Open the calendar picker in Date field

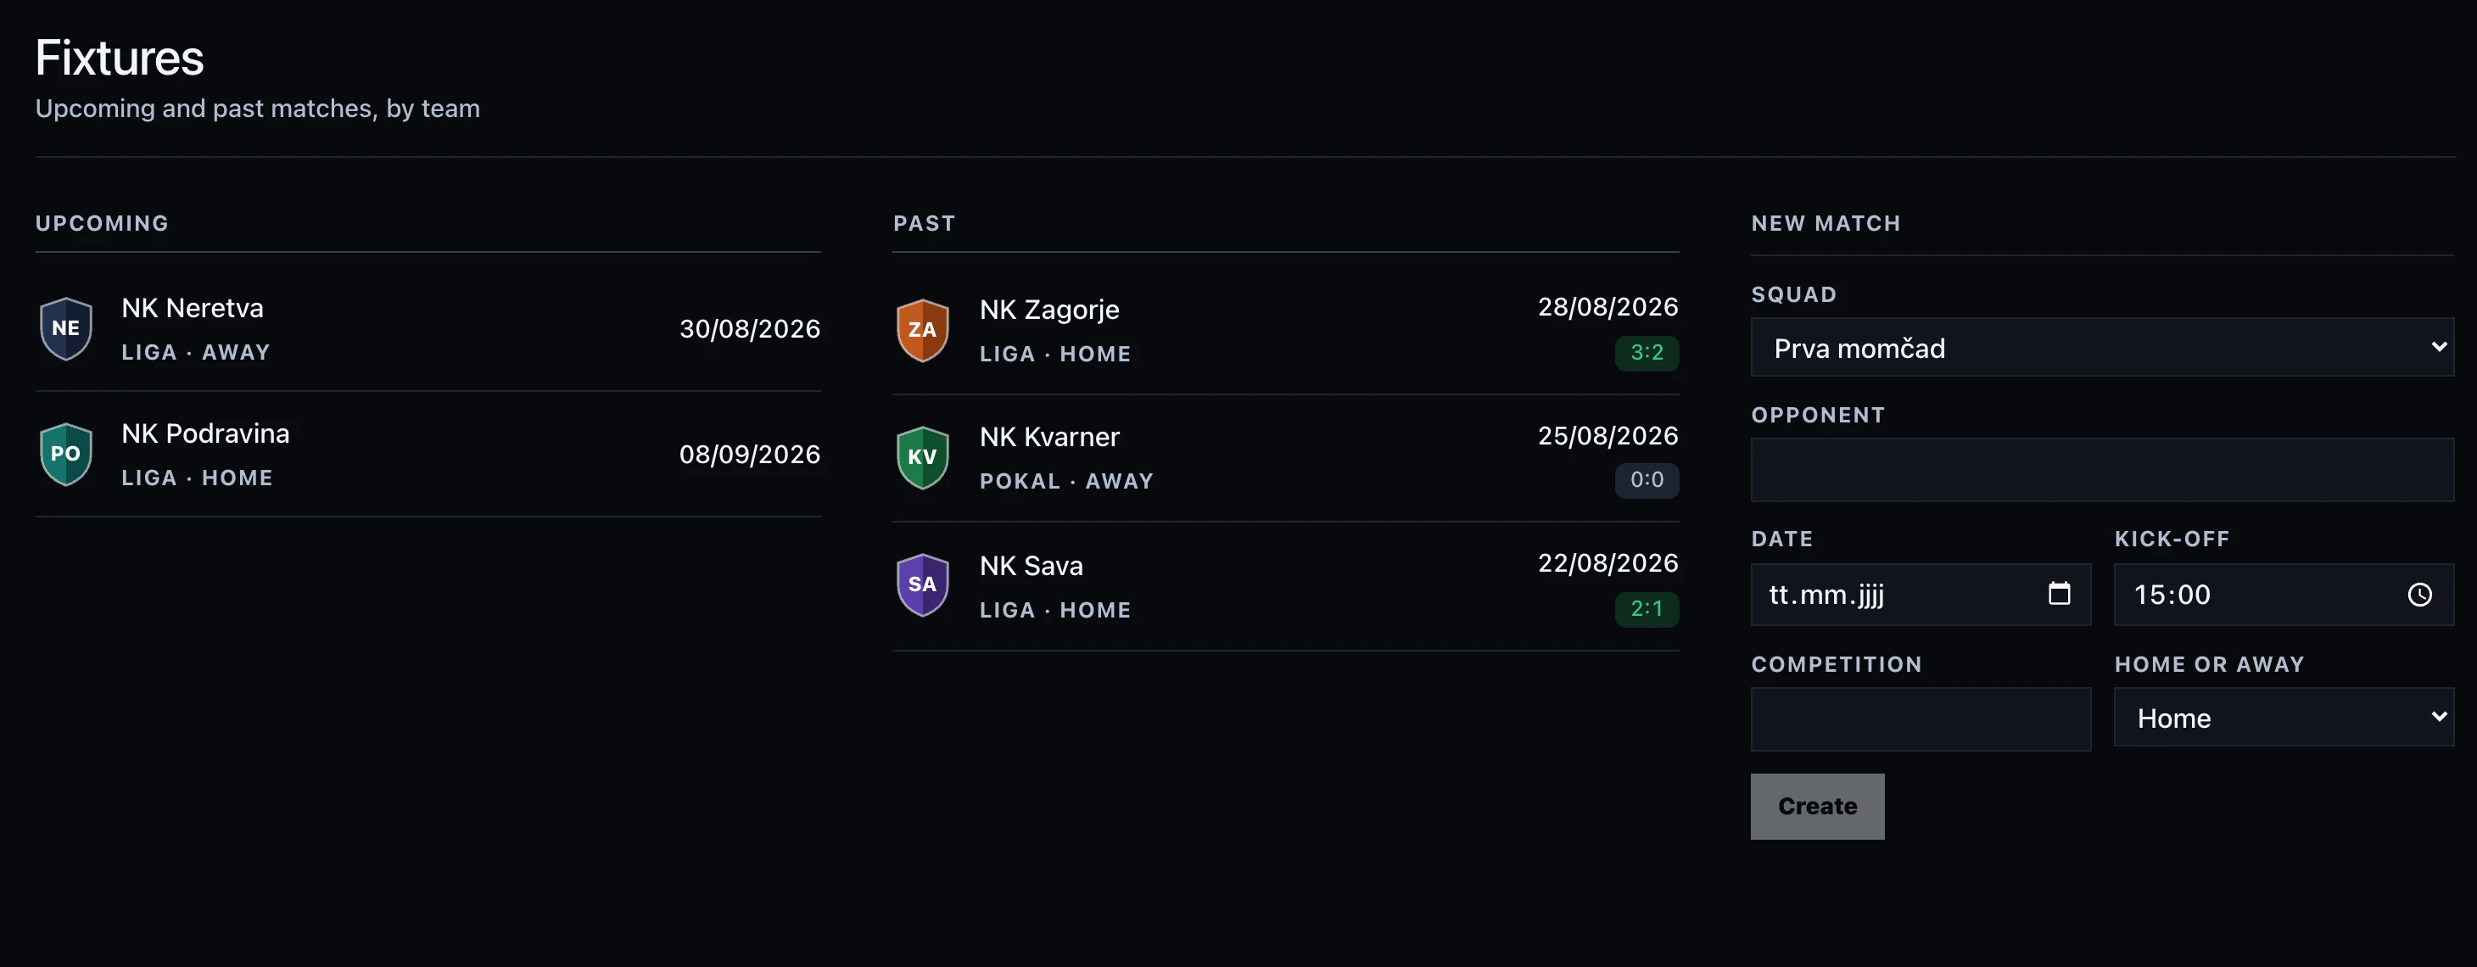2059,594
